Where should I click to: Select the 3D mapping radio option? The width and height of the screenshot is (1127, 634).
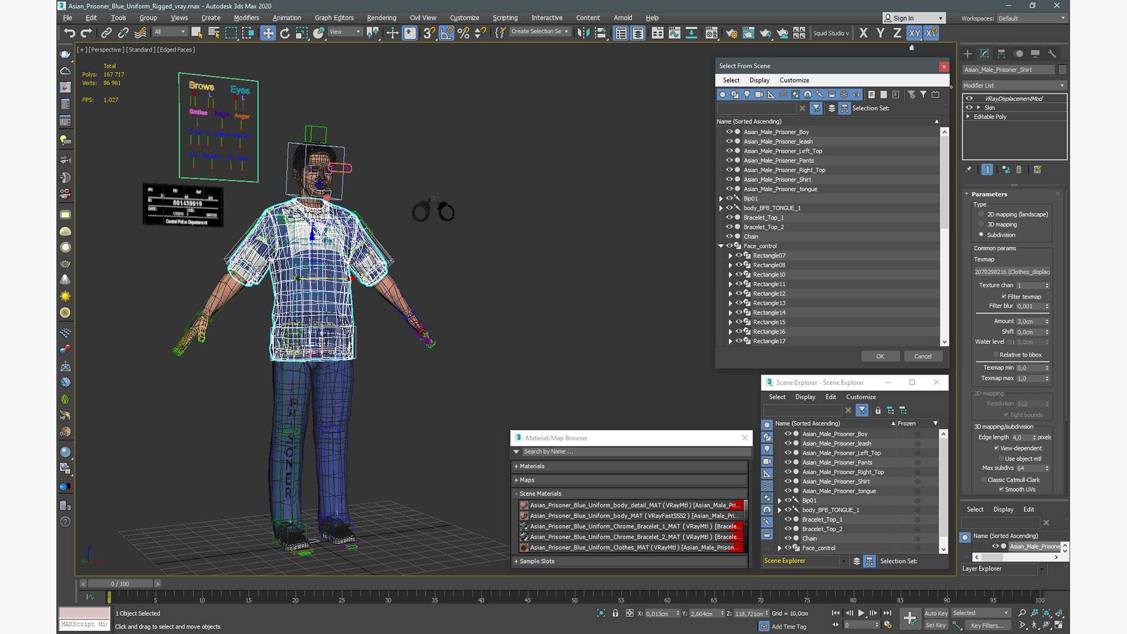(981, 224)
